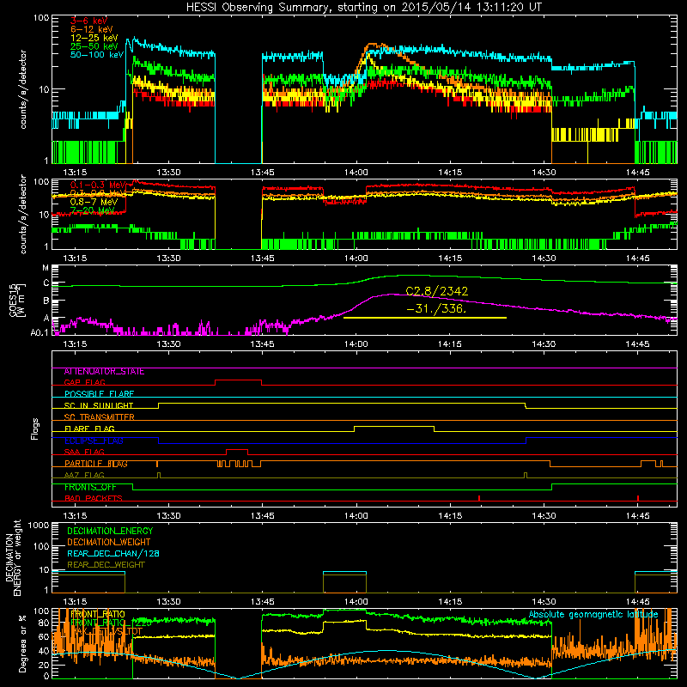687x687 pixels.
Task: Click the PARTICLE_FLAG label
Action: 96,464
